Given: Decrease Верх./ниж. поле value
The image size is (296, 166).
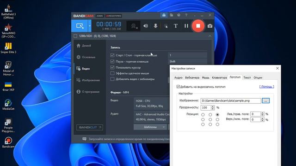Looking at the screenshot, I should tap(262, 121).
